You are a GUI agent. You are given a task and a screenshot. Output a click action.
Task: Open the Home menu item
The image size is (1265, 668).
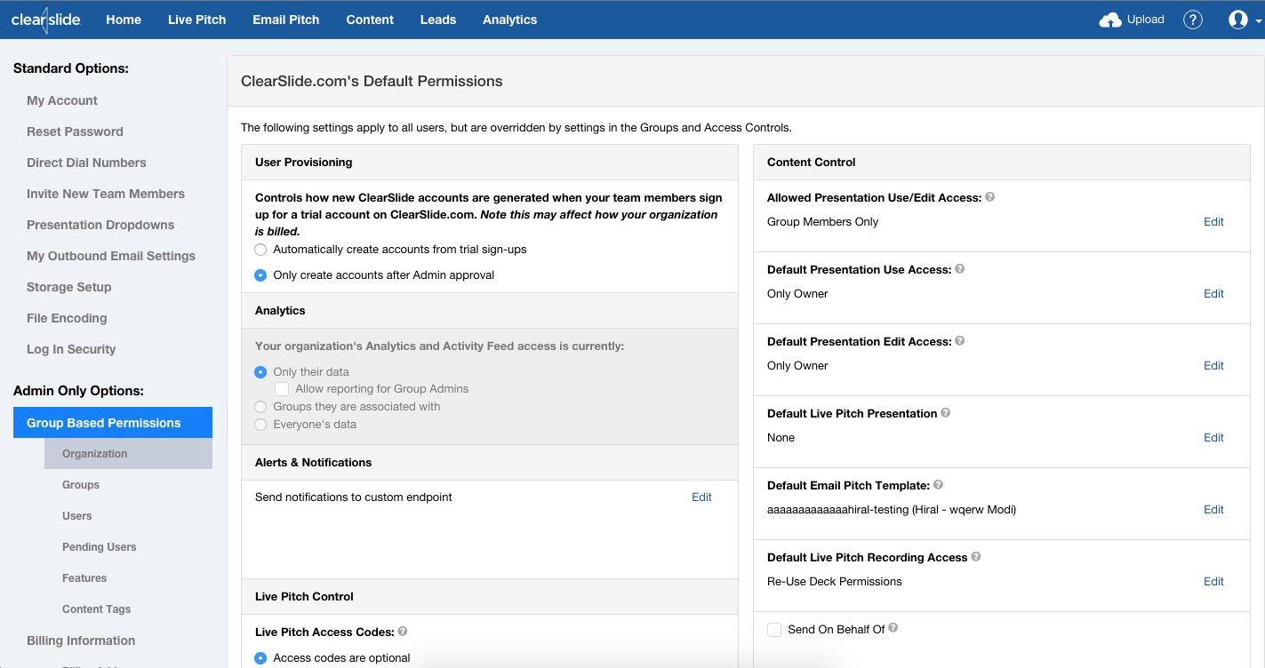pyautogui.click(x=124, y=20)
